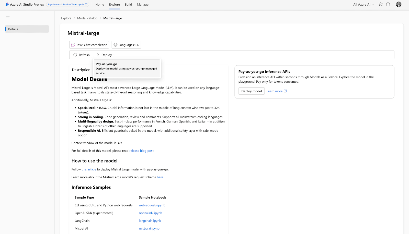Open the user profile avatar

pyautogui.click(x=399, y=4)
